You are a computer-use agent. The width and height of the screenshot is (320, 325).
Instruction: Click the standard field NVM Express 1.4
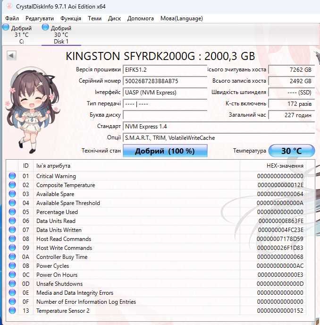tap(219, 127)
